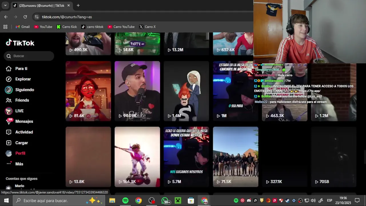Click the tiktok.com address bar URL
This screenshot has width=366, height=206.
[67, 17]
